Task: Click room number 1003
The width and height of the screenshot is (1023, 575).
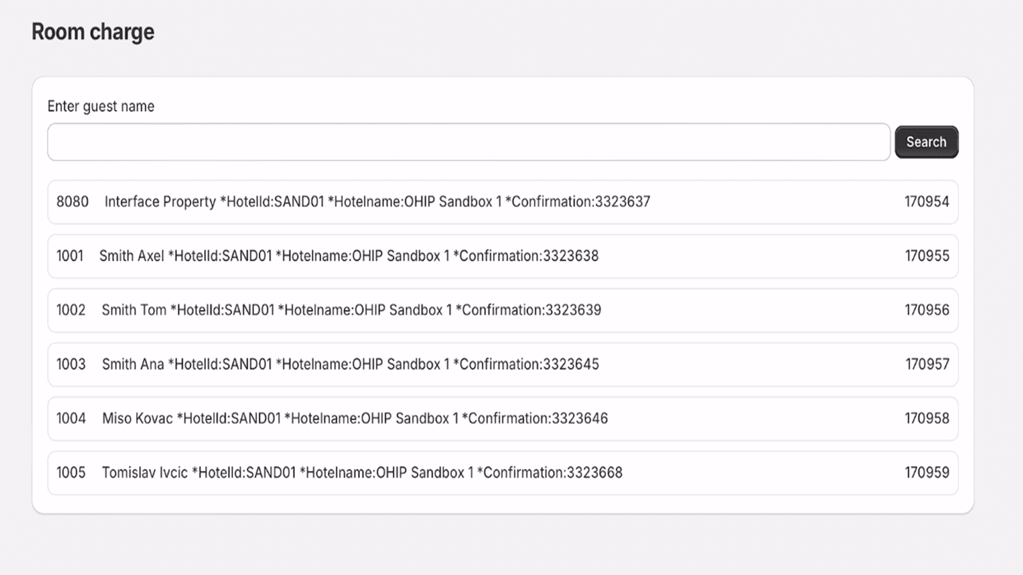Action: [71, 365]
